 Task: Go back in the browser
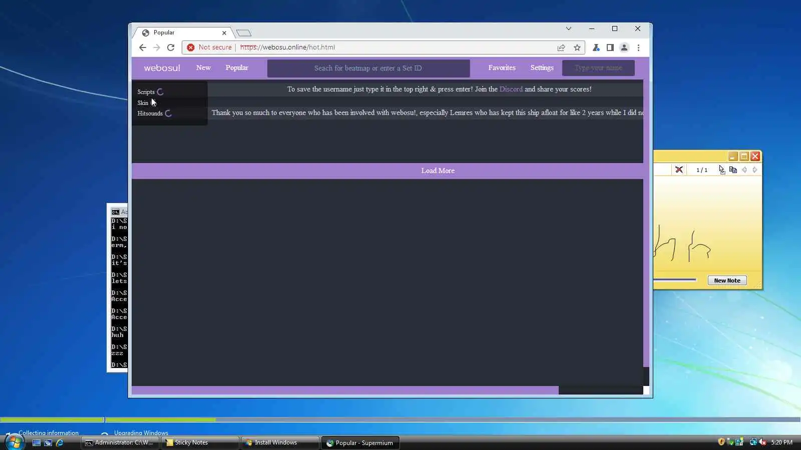click(143, 47)
